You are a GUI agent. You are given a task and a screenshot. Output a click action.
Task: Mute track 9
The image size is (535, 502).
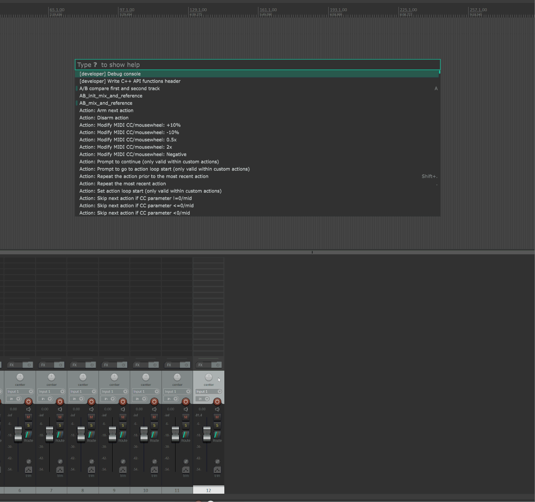coord(123,417)
